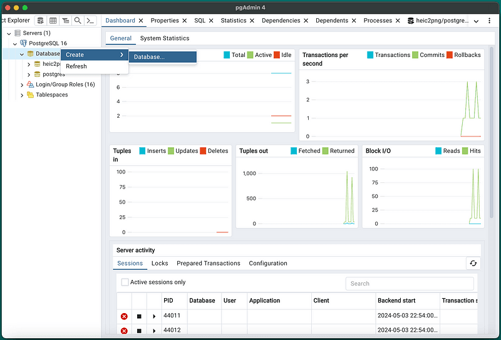Switch to System Statistics sub-tab
This screenshot has width=501, height=340.
click(165, 38)
